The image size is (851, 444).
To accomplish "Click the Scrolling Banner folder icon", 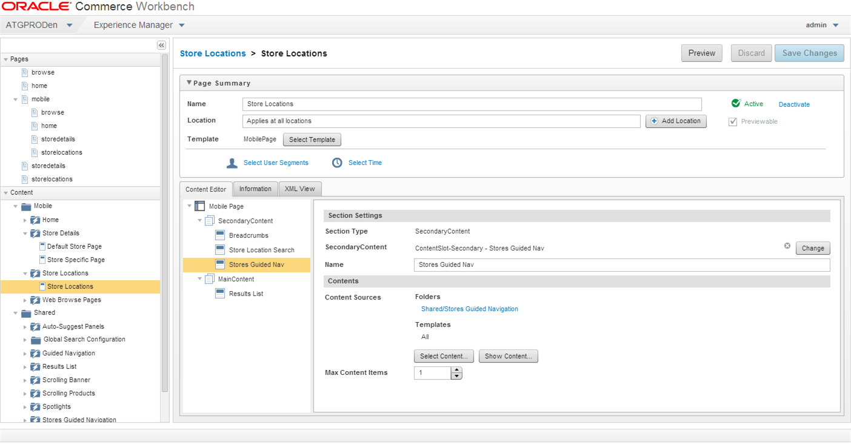I will [x=35, y=380].
